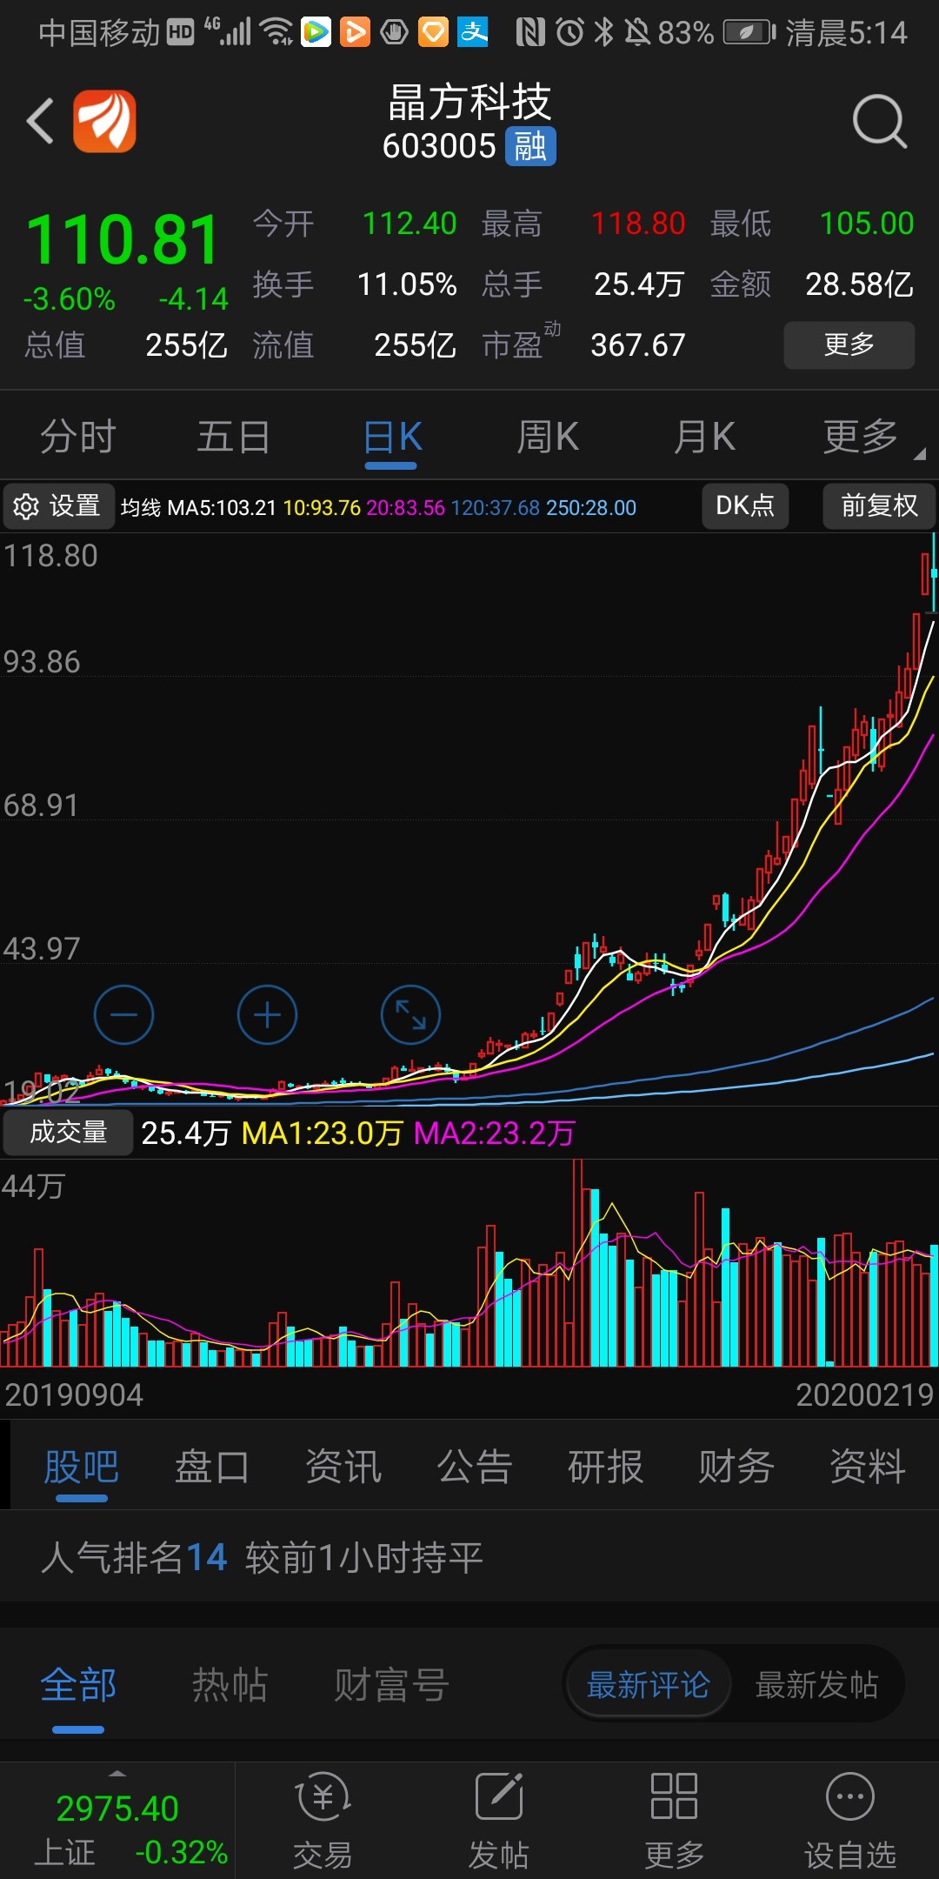Tap the stock title 晶方科技
Image resolution: width=939 pixels, height=1879 pixels.
tap(469, 103)
